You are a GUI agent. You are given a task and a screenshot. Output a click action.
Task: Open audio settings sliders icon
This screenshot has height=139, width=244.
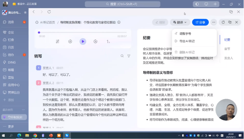tap(58, 42)
